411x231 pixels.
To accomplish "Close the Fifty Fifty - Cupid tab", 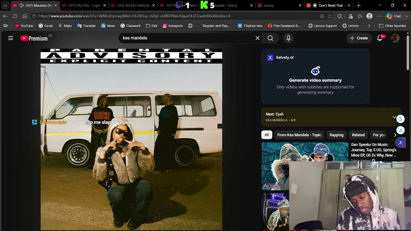I will coord(105,5).
